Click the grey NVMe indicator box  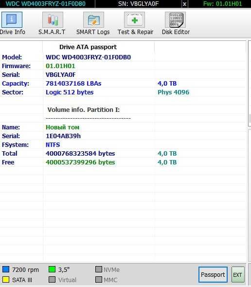click(98, 269)
